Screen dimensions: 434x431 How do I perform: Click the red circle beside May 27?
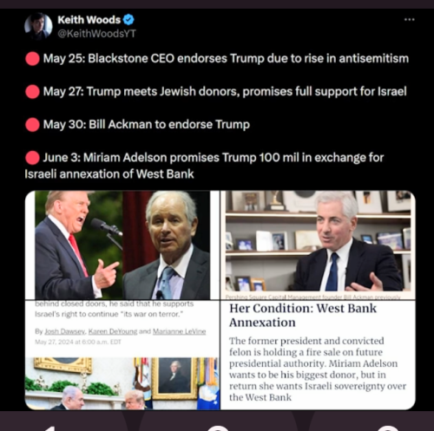[x=32, y=92]
